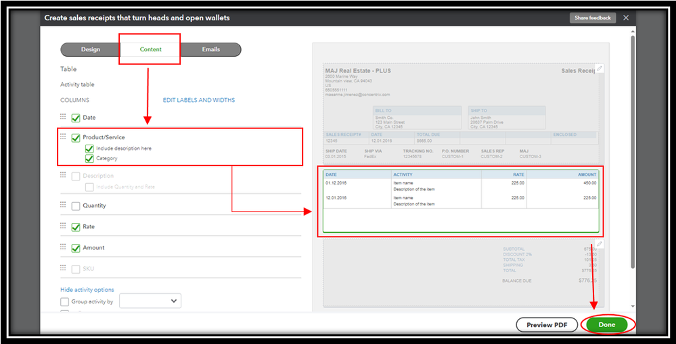Click the MAJ Real Estate - PLUS title

point(358,70)
